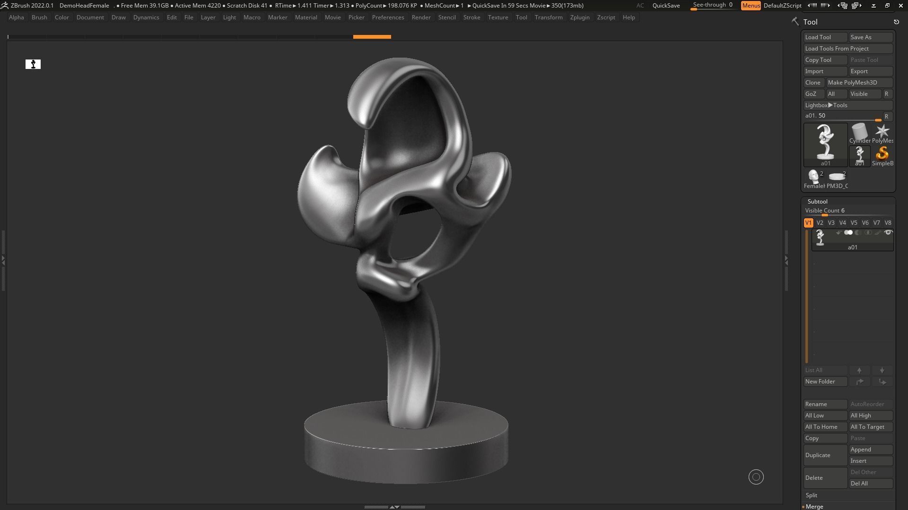Adjust the a01. 50 tool slider
This screenshot has height=510, width=908.
[x=842, y=116]
